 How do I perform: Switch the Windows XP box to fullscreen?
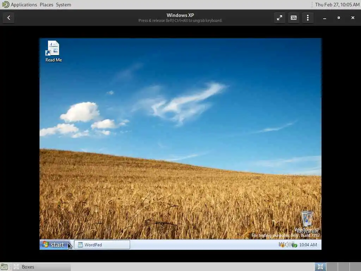(280, 18)
